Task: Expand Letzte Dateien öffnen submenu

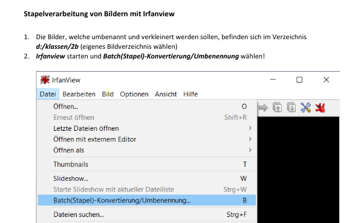Action: 147,128
